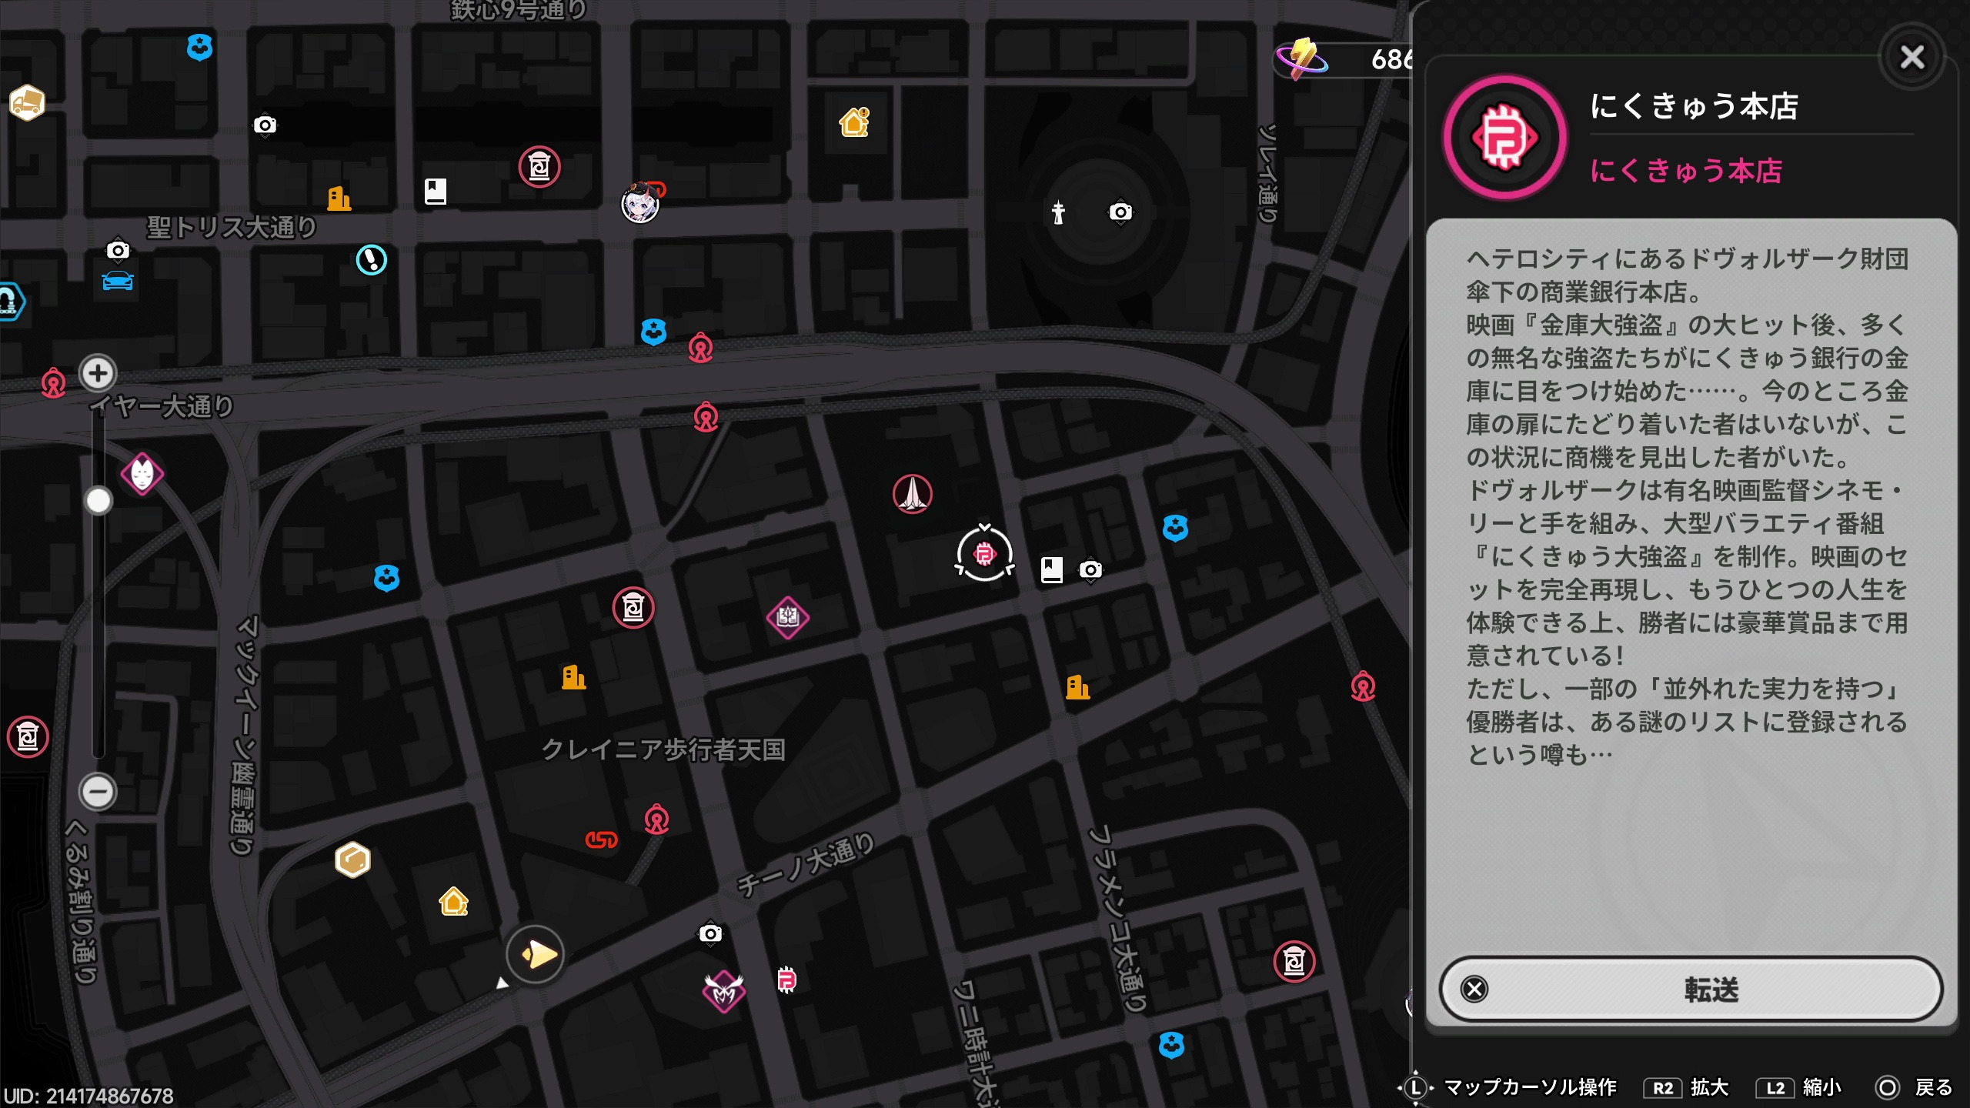Click the yellow player direction arrow marker
Image resolution: width=1970 pixels, height=1108 pixels.
coord(536,955)
